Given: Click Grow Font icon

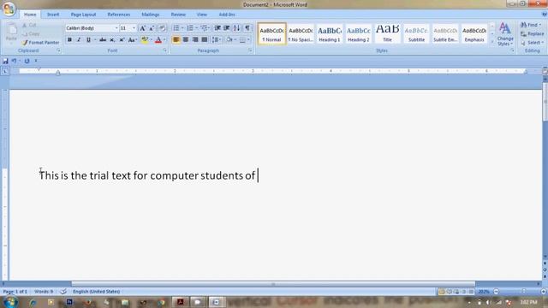Looking at the screenshot, I should point(143,28).
